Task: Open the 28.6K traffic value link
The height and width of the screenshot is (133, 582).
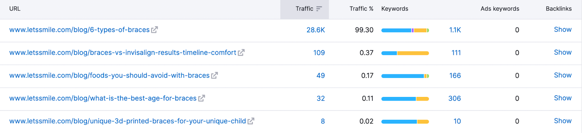Action: (x=316, y=30)
